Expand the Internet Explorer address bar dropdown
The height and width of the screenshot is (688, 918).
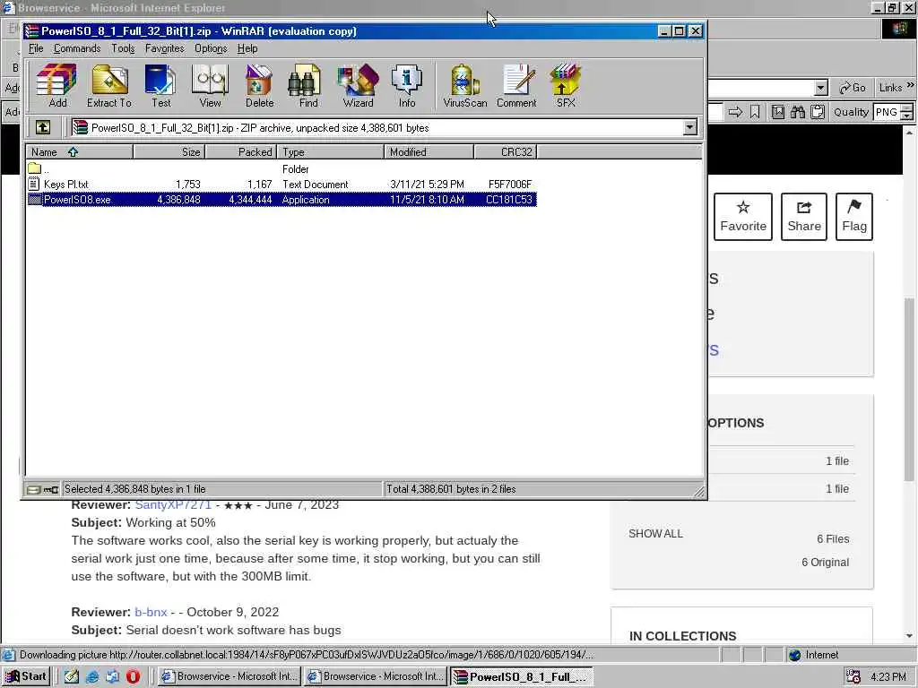tap(821, 88)
